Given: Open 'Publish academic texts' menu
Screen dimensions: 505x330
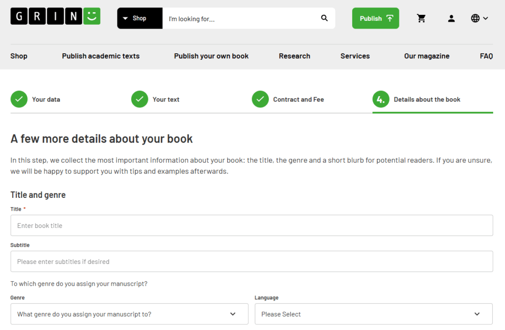Looking at the screenshot, I should (101, 56).
